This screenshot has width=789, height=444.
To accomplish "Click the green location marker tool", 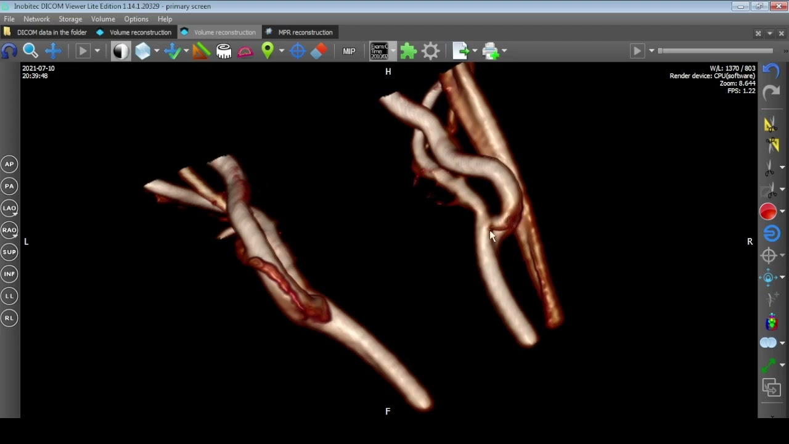I will point(268,51).
